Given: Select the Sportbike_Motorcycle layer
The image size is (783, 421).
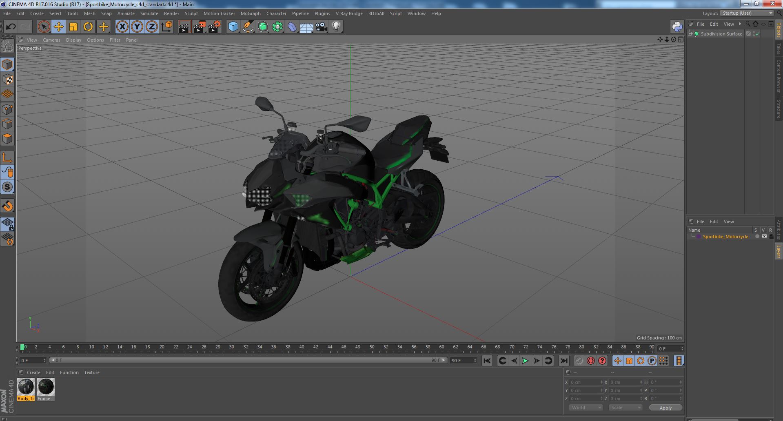Looking at the screenshot, I should coord(725,237).
